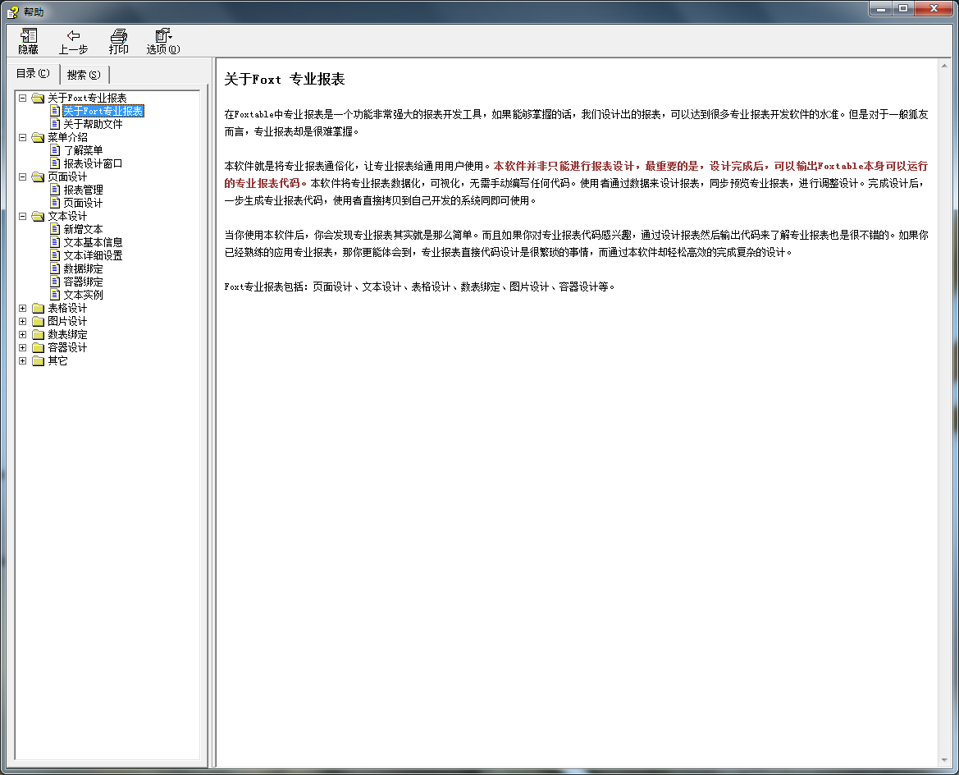The width and height of the screenshot is (959, 775).
Task: Select the 容器绑定 topic
Action: click(83, 282)
